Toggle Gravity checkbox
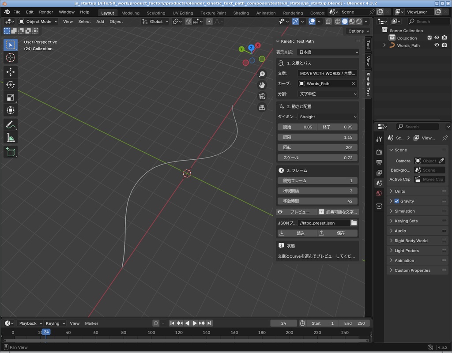 pyautogui.click(x=397, y=201)
